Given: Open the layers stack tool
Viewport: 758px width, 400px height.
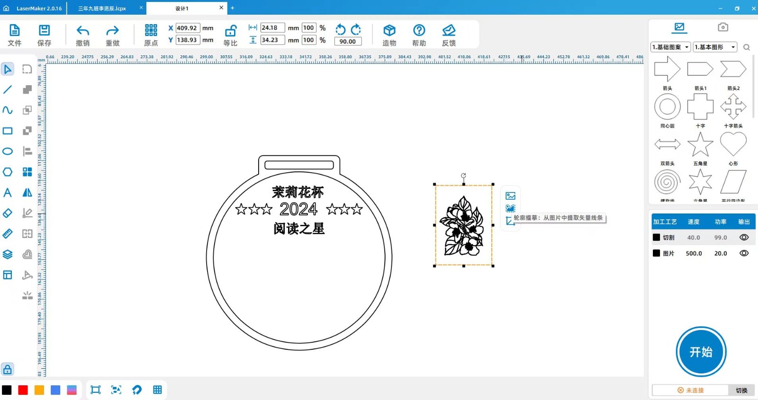Looking at the screenshot, I should pos(8,254).
